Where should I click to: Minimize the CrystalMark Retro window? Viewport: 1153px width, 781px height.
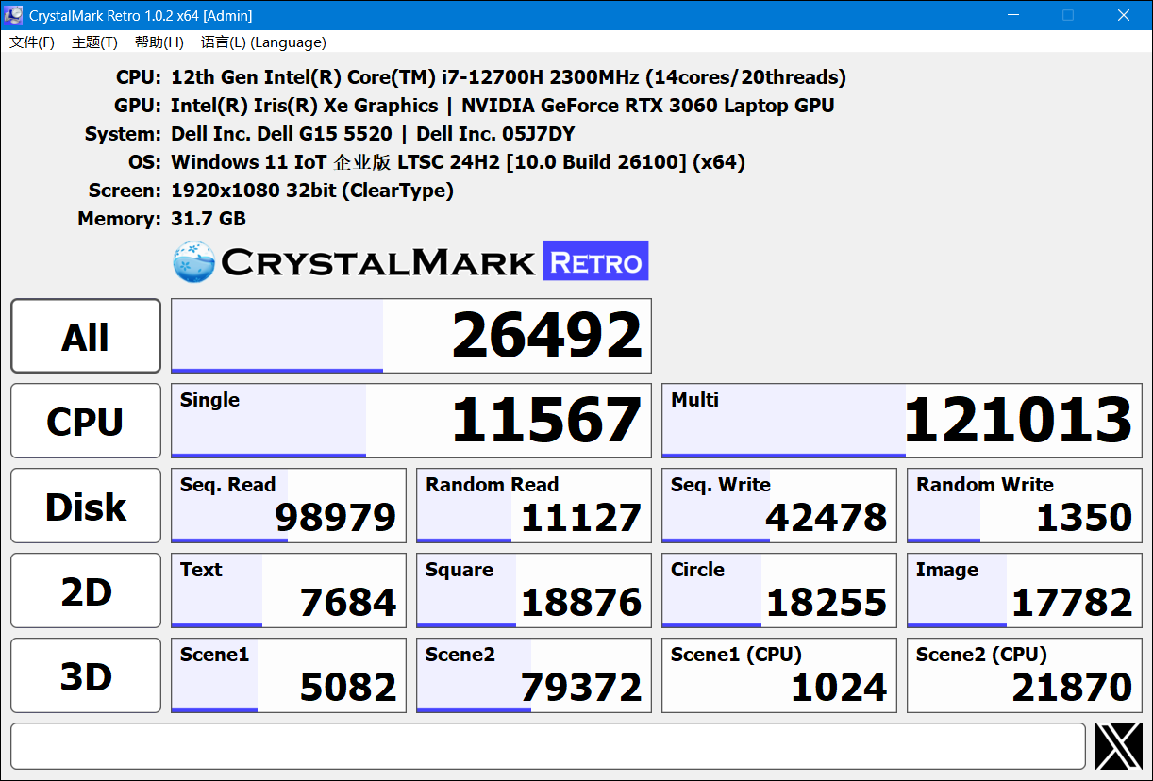tap(1012, 15)
